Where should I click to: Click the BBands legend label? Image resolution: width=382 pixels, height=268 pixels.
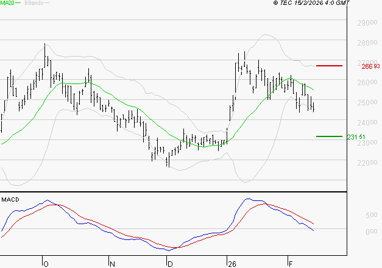click(x=34, y=3)
